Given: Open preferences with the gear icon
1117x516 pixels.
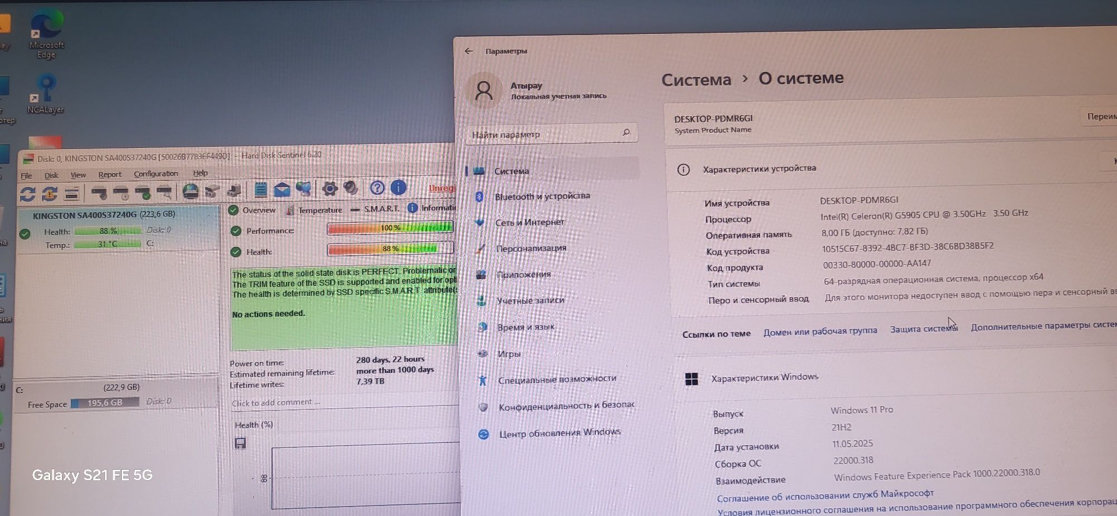Looking at the screenshot, I should pos(330,189).
